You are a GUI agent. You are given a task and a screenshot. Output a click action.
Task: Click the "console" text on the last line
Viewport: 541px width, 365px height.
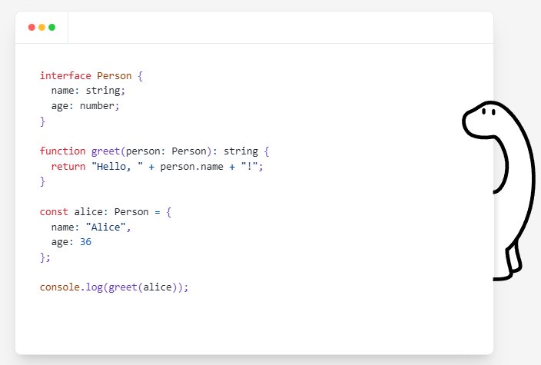pos(59,287)
